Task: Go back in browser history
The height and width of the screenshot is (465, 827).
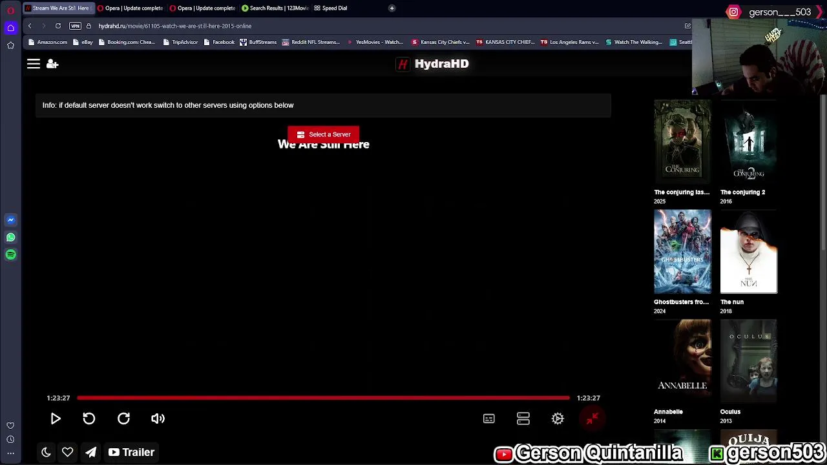Action: [x=30, y=26]
